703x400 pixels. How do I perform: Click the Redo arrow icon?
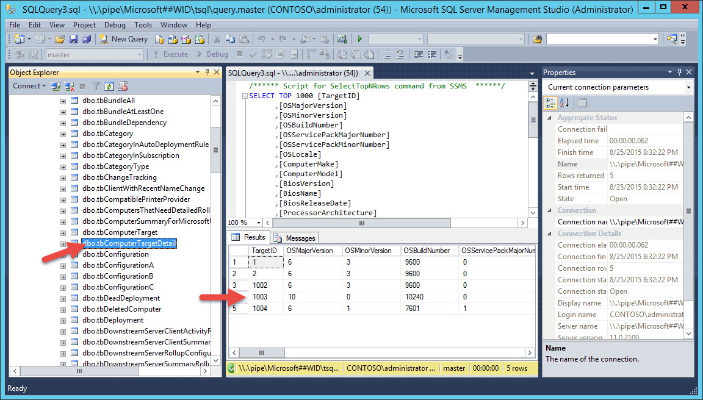[x=283, y=40]
